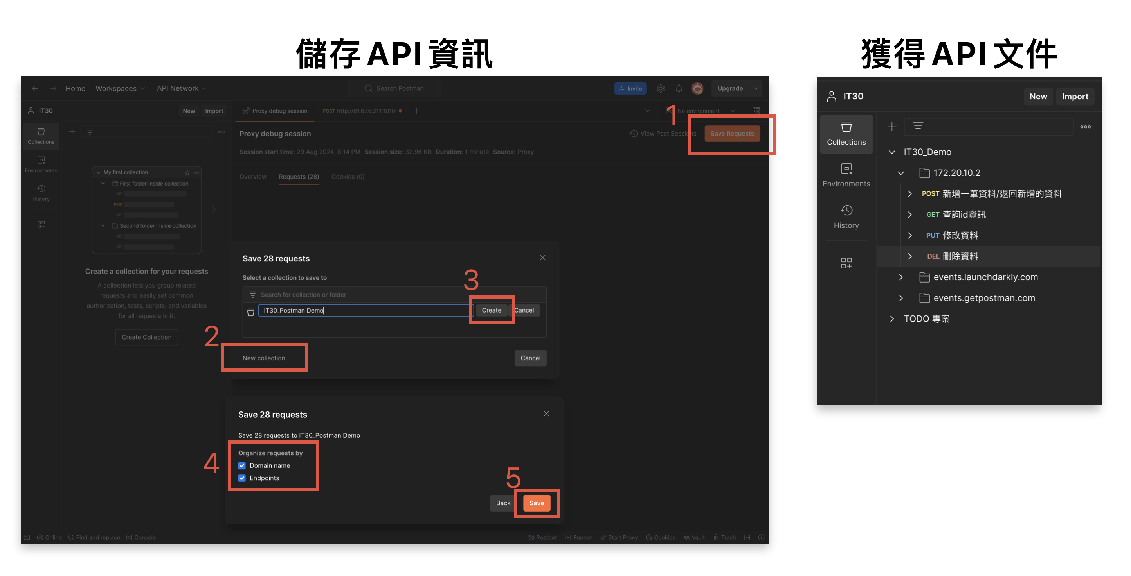Screen dimensions: 1131x576
Task: Switch to the Requests (28) tab
Action: [299, 177]
